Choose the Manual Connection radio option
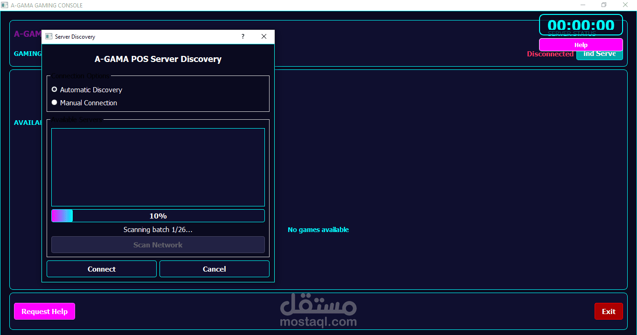The image size is (637, 335). (84, 103)
